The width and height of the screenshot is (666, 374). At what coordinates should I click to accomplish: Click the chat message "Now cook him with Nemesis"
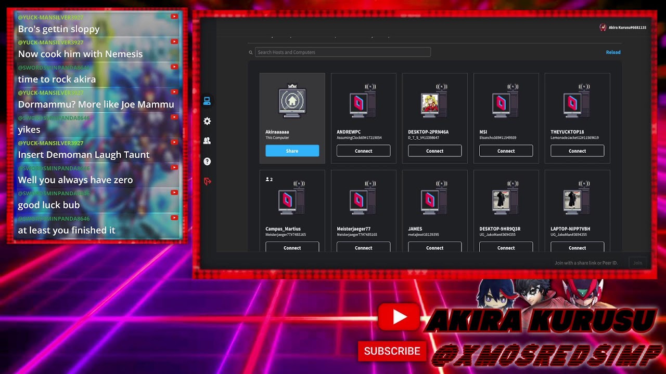[80, 54]
